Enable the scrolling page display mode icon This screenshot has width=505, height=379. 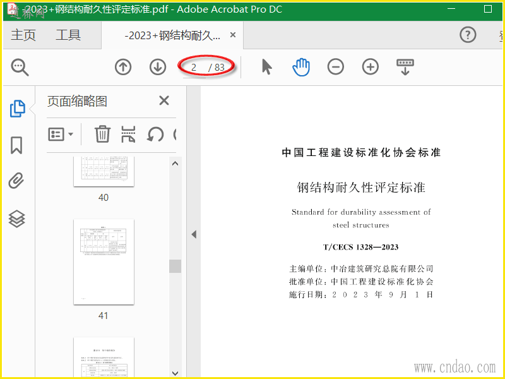pyautogui.click(x=405, y=67)
